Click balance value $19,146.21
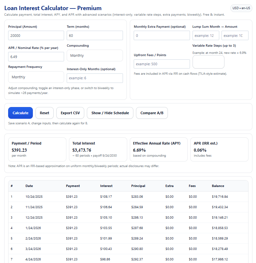 [x=220, y=217]
